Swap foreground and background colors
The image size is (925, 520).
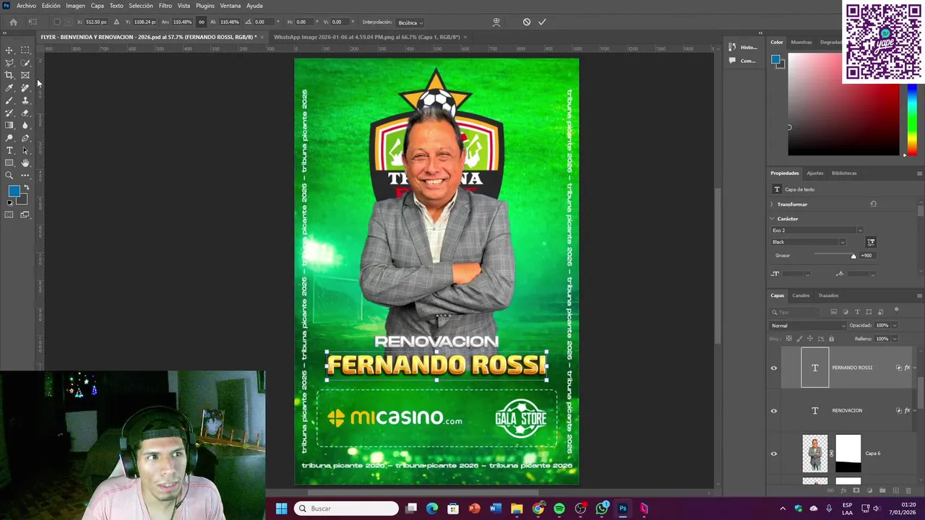(x=26, y=188)
